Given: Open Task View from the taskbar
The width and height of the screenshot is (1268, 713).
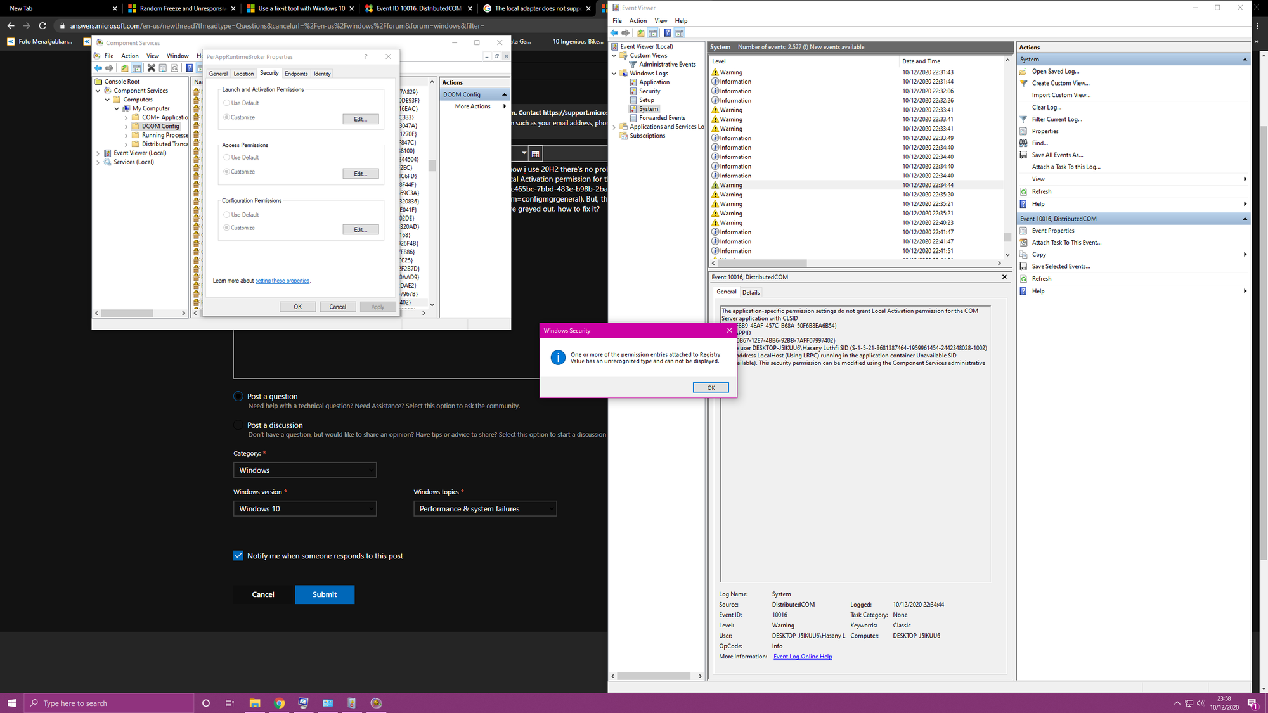Looking at the screenshot, I should coord(230,703).
